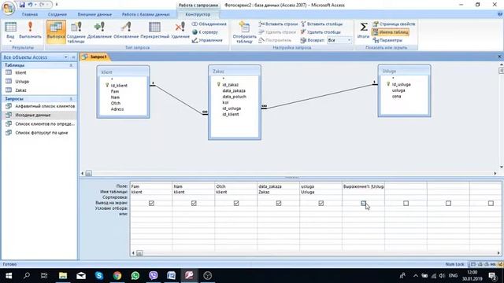Open Все объекты Access dropdown
This screenshot has height=283, width=504.
(x=66, y=57)
